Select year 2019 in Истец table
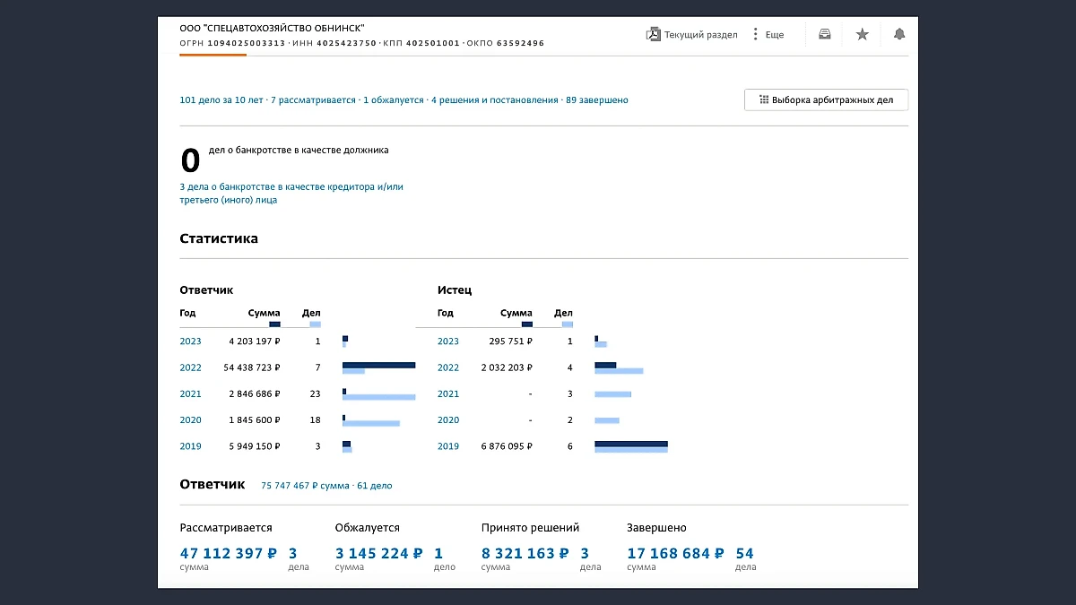Viewport: 1076px width, 605px height. 447,446
